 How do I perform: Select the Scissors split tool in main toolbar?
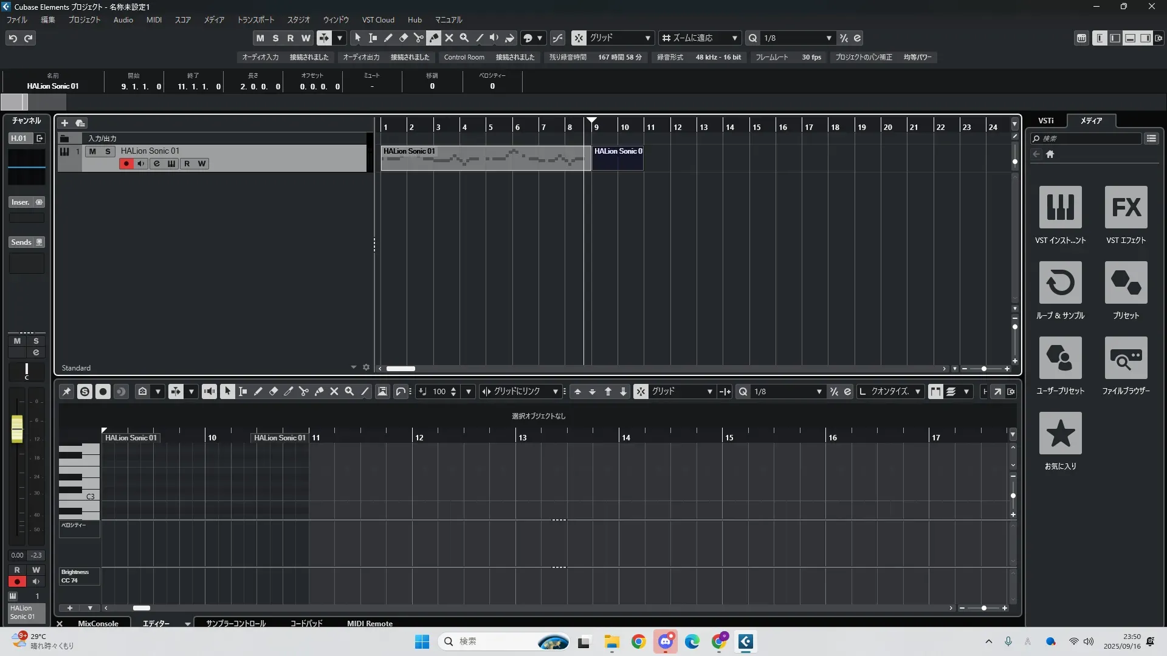[419, 38]
